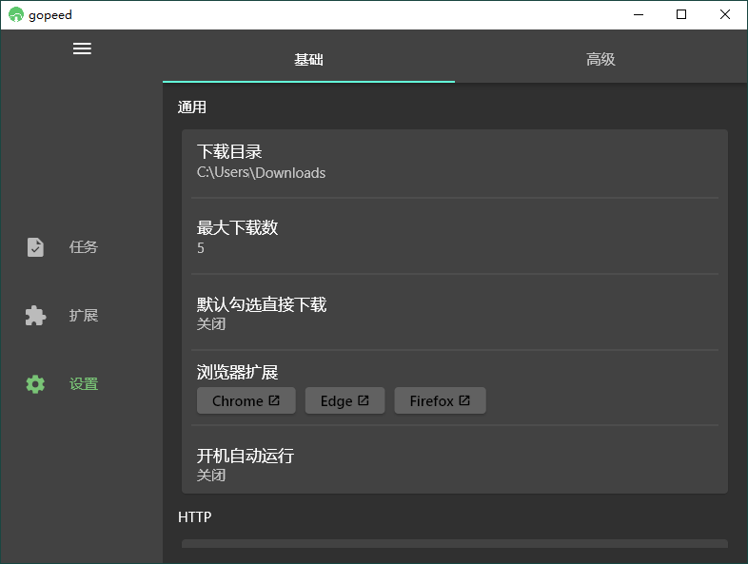The width and height of the screenshot is (748, 564).
Task: Select the 设置 label in sidebar
Action: click(x=84, y=384)
